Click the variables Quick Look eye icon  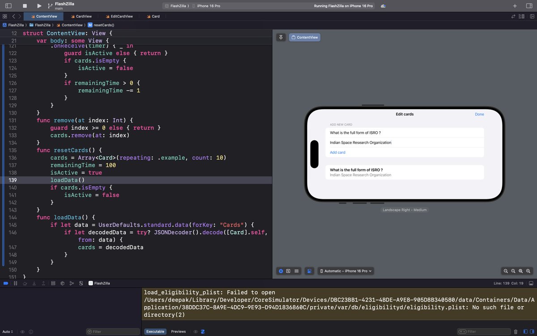pos(22,332)
